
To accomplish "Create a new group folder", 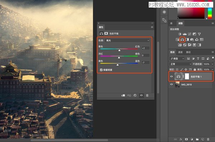I will pos(197,139).
